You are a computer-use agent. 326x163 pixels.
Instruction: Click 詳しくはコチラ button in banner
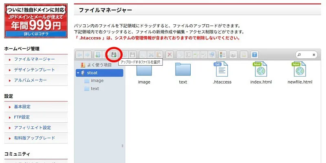click(36, 34)
